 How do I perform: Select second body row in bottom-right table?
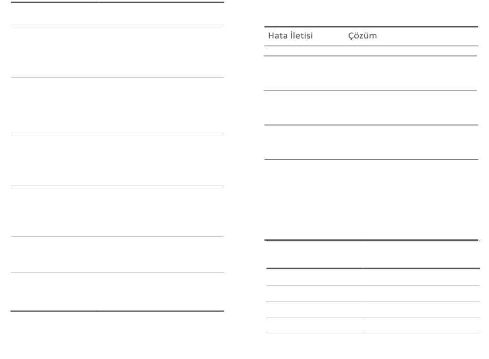coord(373,293)
